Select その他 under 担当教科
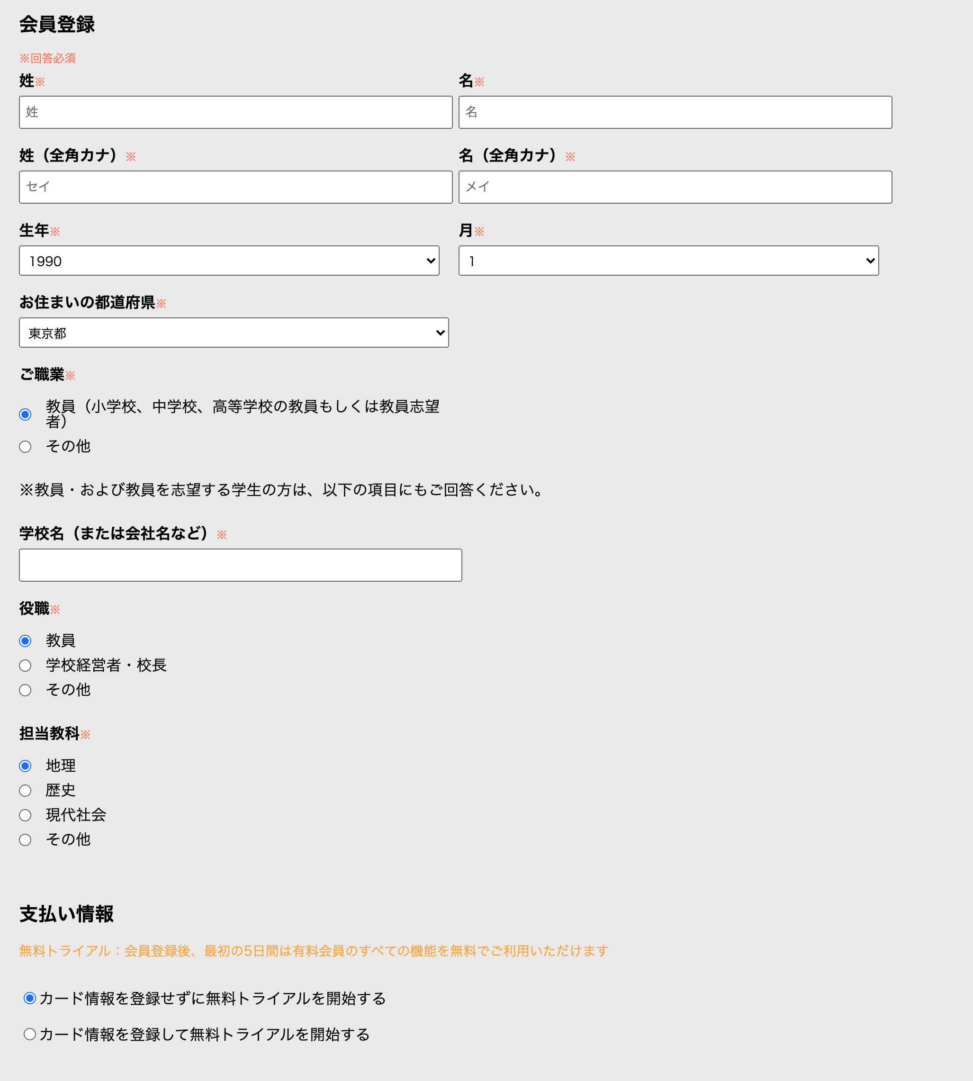Screen dimensions: 973x1081 [x=25, y=839]
